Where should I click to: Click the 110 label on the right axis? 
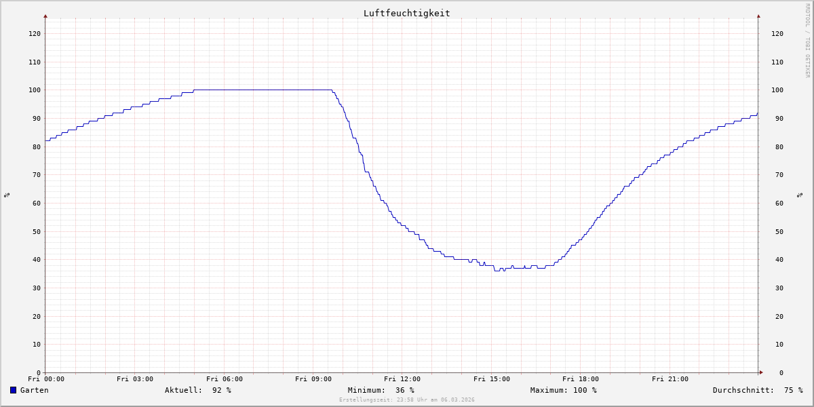(x=777, y=62)
